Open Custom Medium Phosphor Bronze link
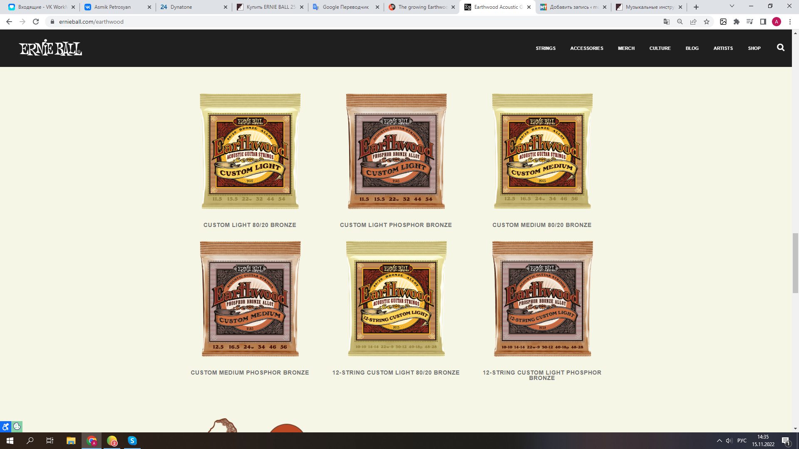Image resolution: width=799 pixels, height=449 pixels. (x=250, y=373)
